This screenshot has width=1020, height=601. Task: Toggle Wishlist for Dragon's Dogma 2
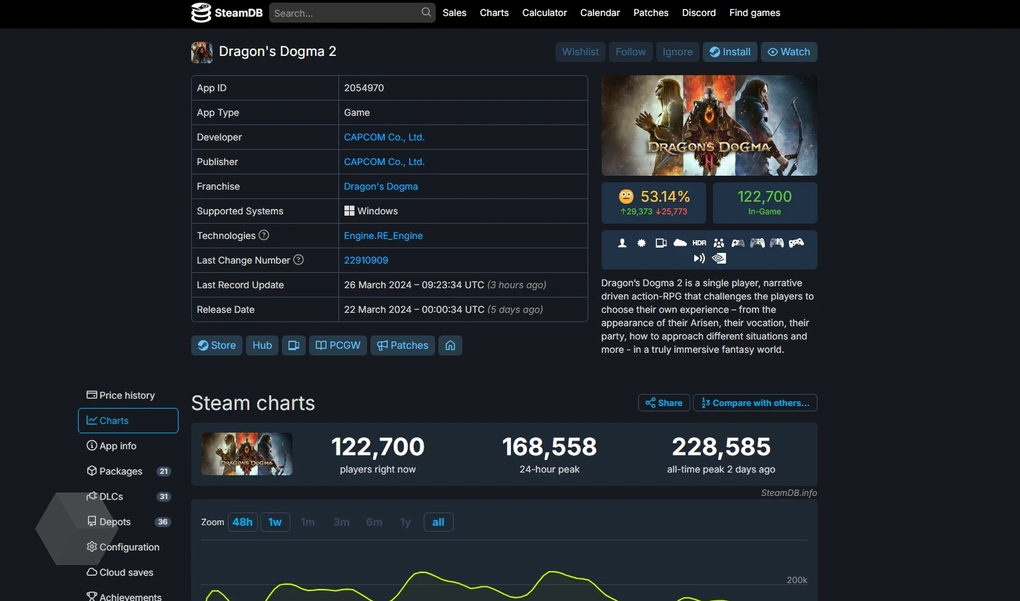click(580, 52)
